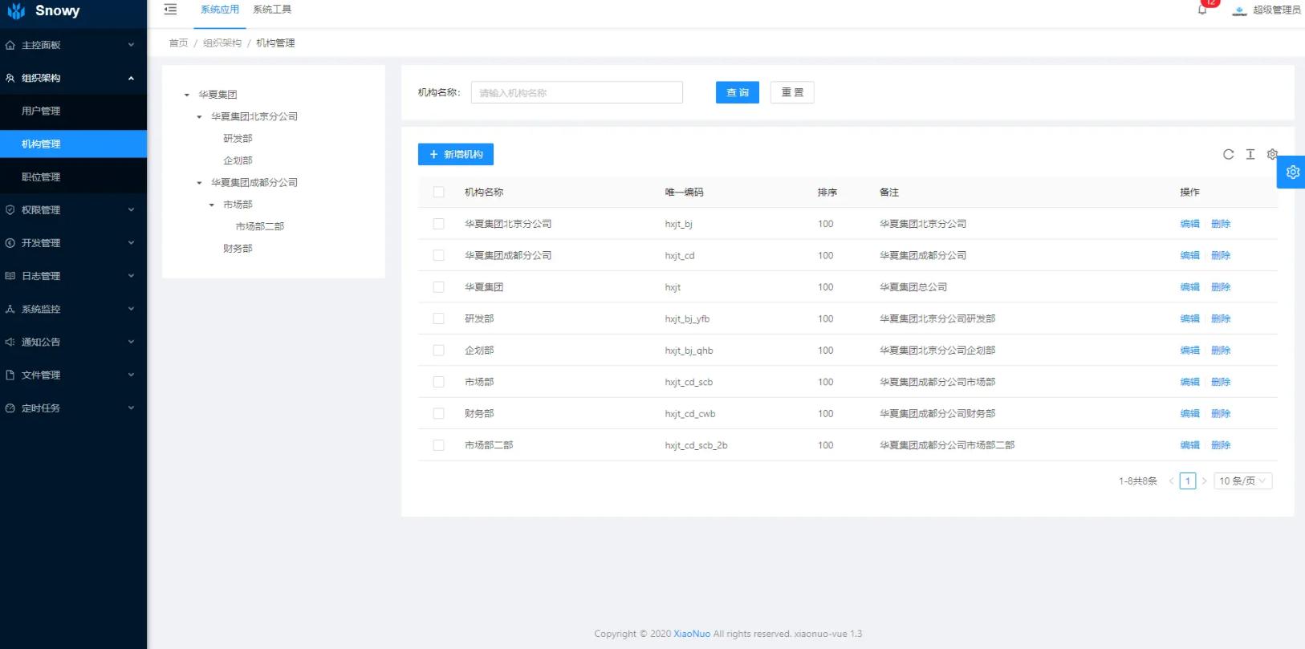Check the 企划部 row checkbox
The width and height of the screenshot is (1305, 649).
(x=438, y=350)
